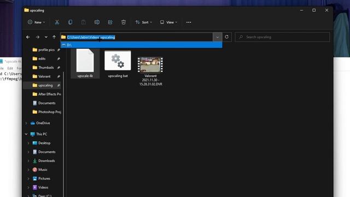Expand the Pictures tree node
The image size is (350, 197).
click(28, 178)
